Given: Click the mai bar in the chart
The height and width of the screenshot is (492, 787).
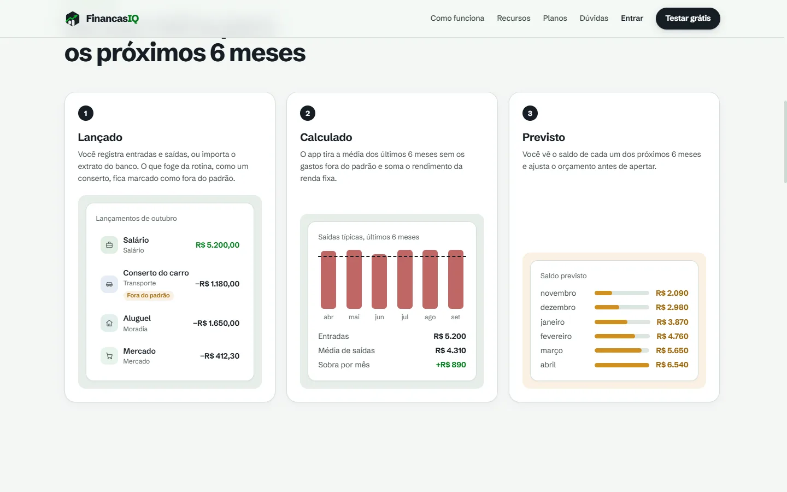Looking at the screenshot, I should (354, 279).
